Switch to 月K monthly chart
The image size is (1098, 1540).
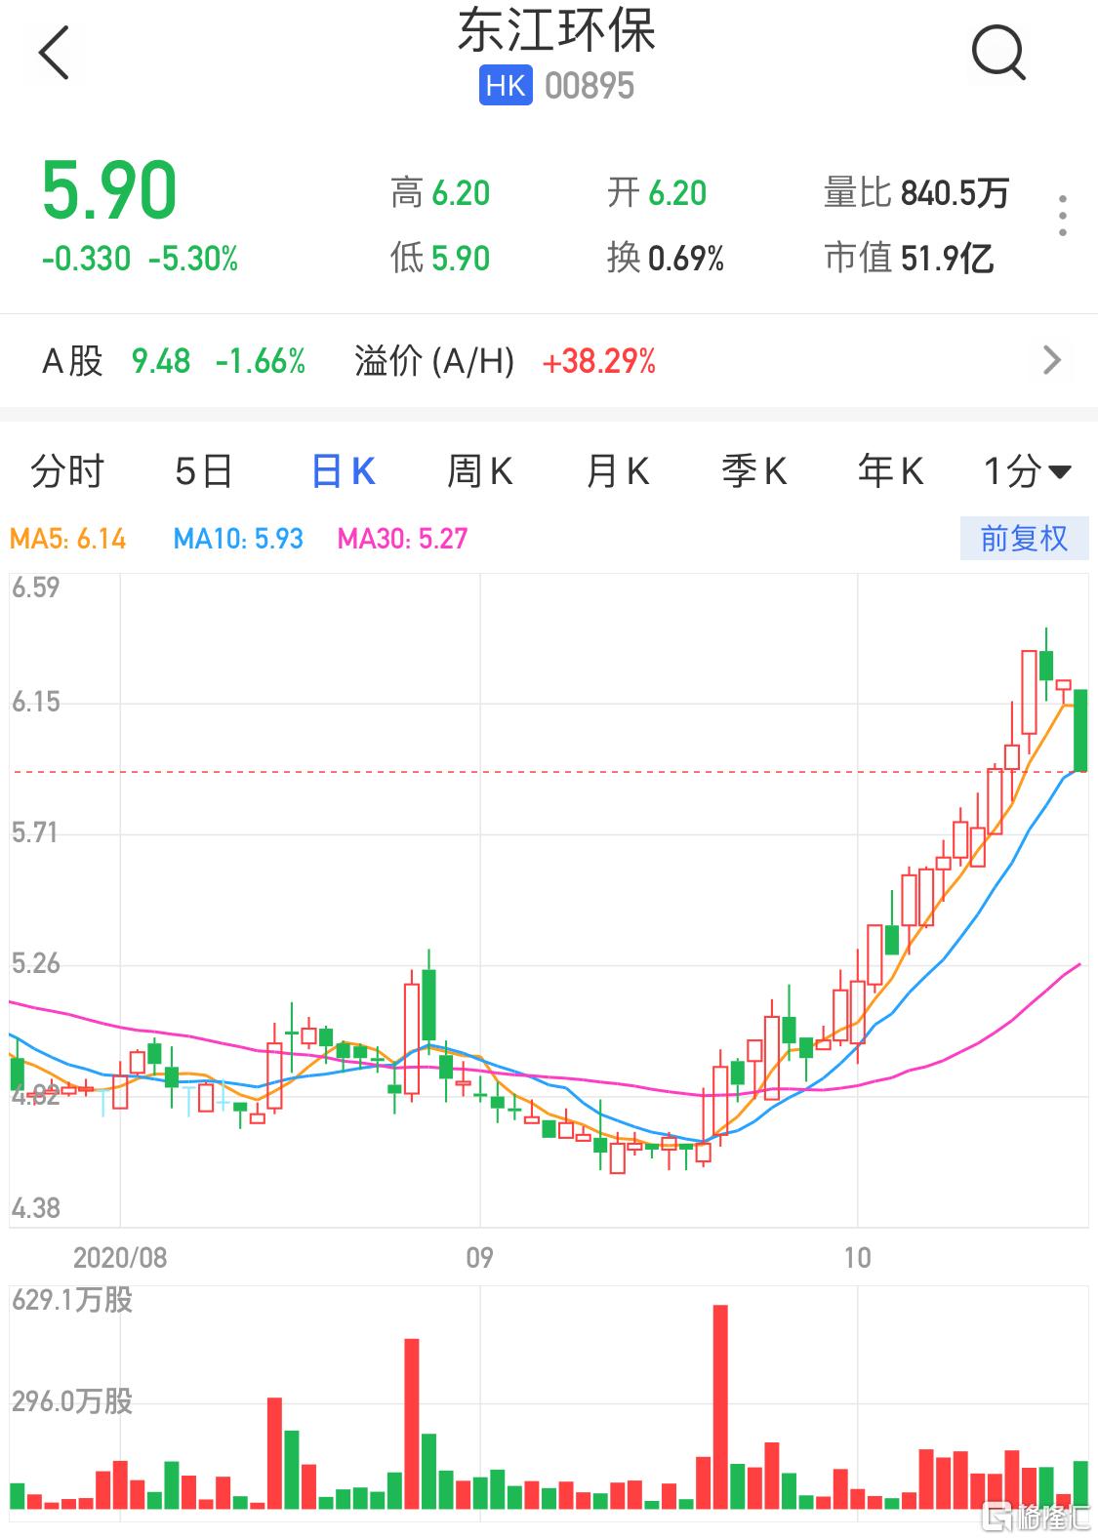pyautogui.click(x=617, y=472)
